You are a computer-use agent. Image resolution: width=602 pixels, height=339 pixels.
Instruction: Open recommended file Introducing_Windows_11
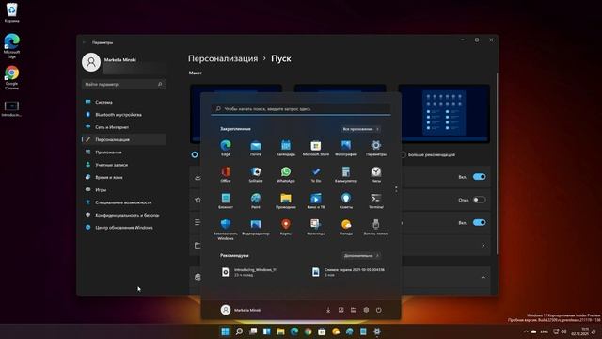point(249,272)
